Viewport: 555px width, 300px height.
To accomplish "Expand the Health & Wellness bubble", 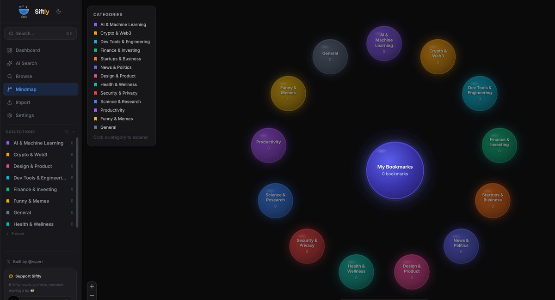I will pos(356,271).
